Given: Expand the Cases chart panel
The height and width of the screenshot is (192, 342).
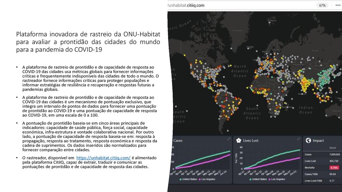Looking at the screenshot, I should pos(228,139).
